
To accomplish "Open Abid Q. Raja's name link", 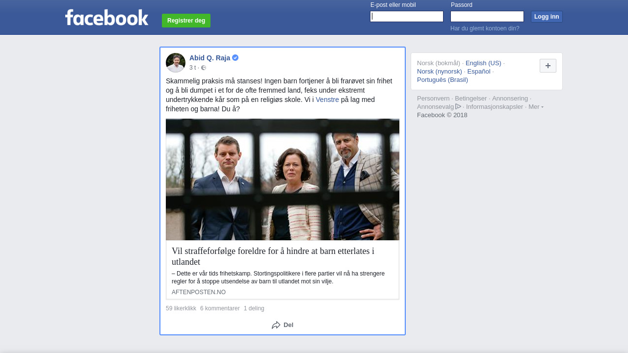I will pos(209,58).
